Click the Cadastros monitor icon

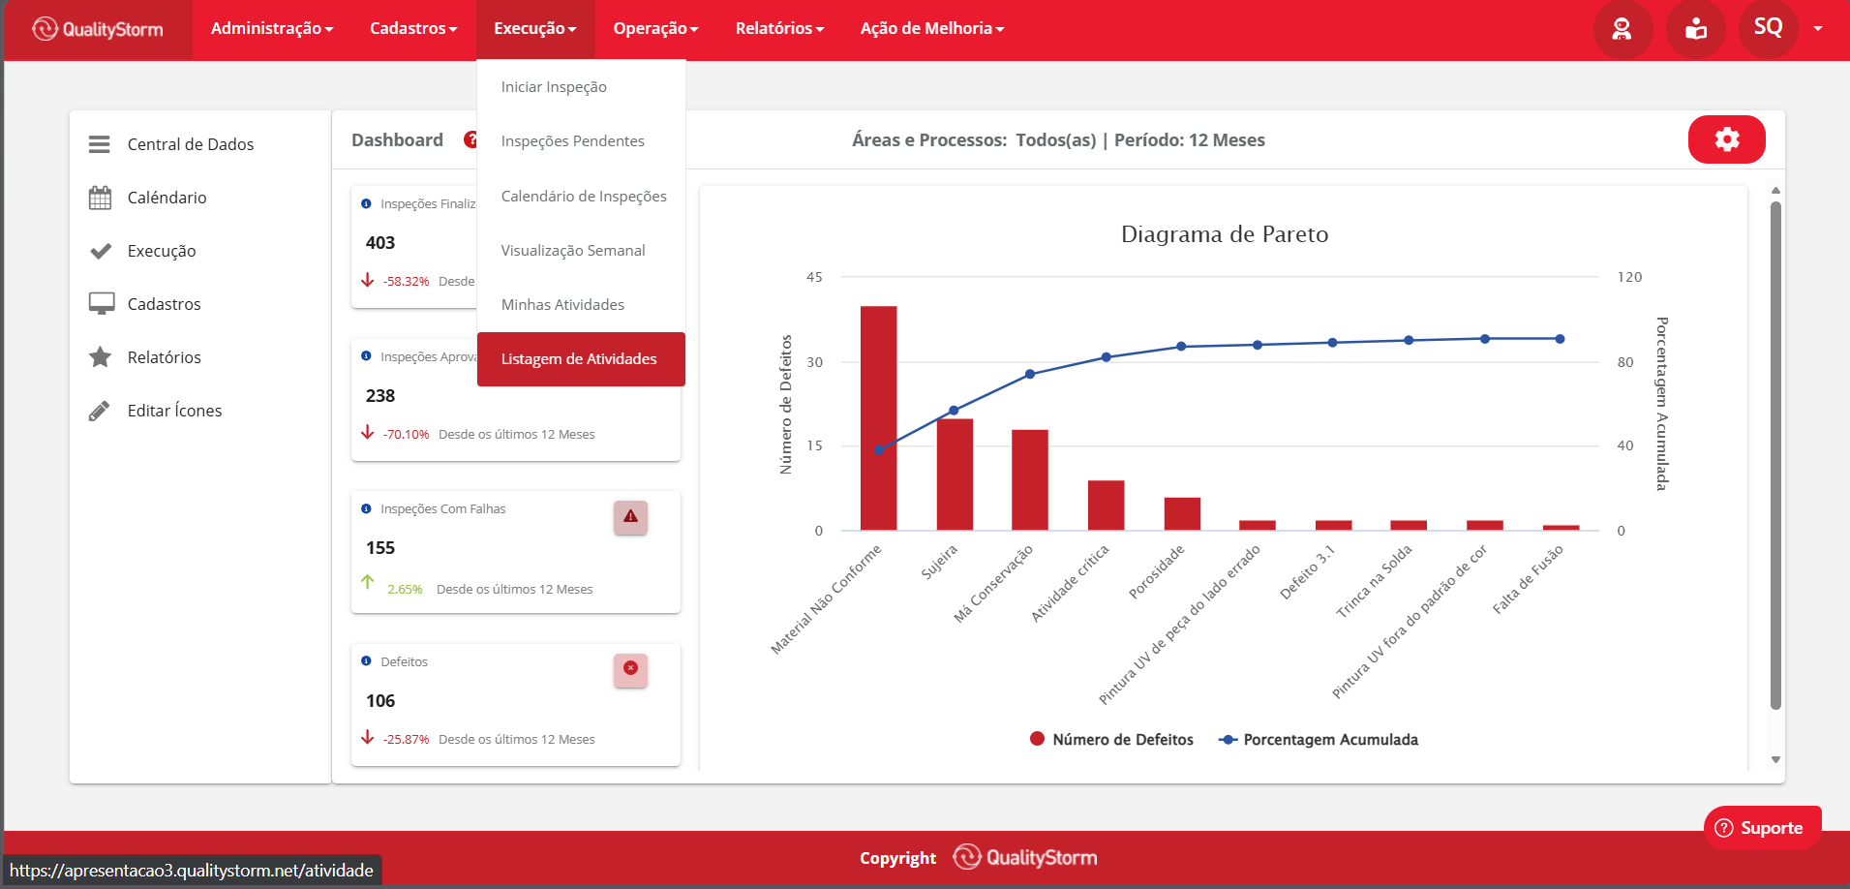pyautogui.click(x=101, y=304)
